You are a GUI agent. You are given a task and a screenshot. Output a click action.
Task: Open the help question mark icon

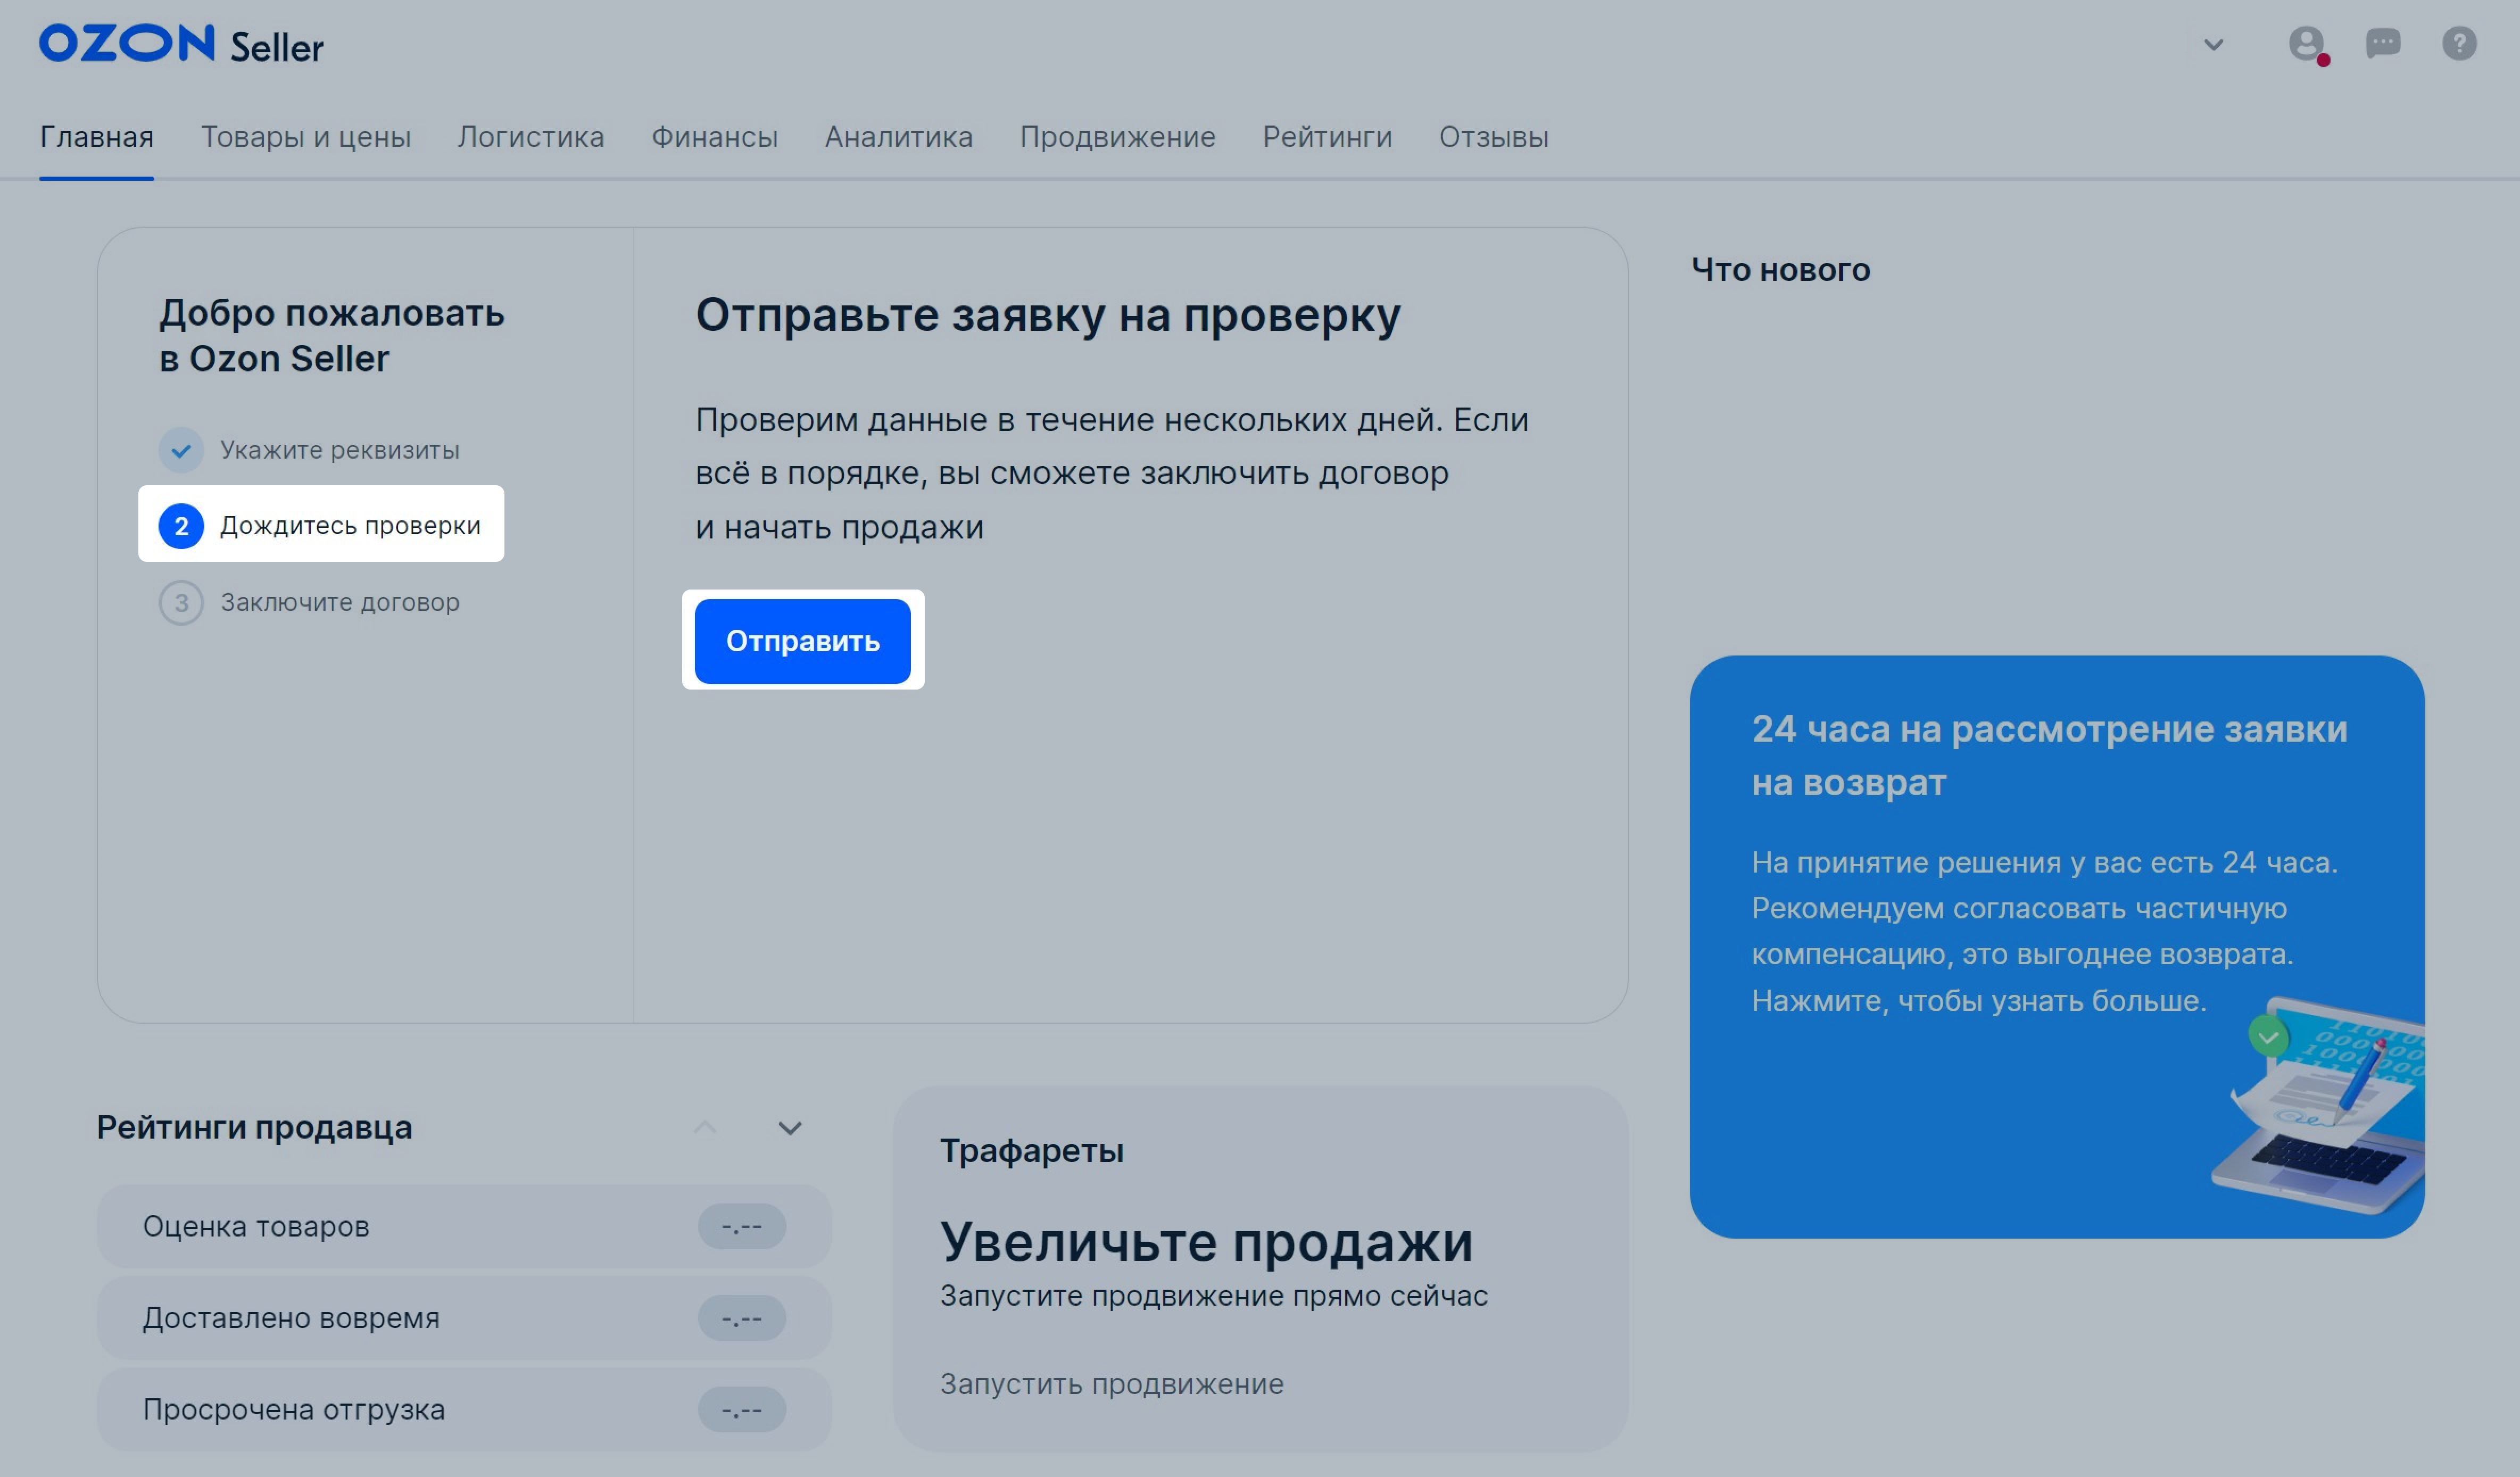2459,43
